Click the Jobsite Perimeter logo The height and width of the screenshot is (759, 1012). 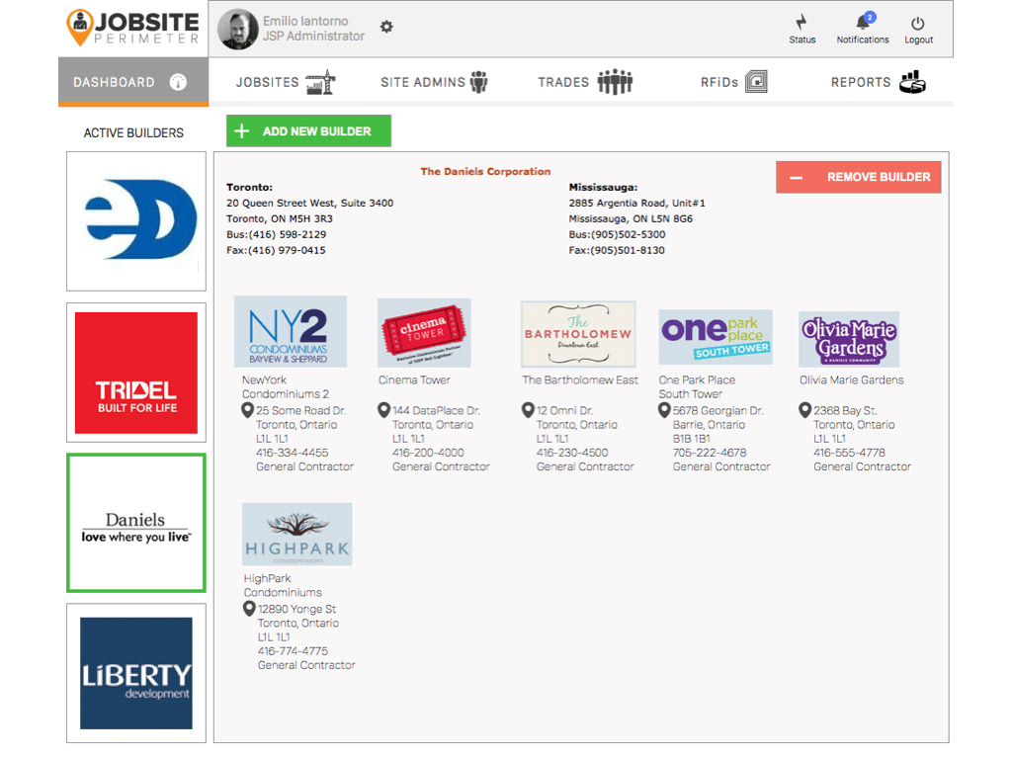pos(133,28)
